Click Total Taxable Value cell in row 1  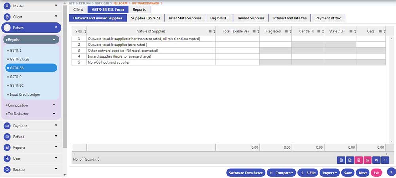[237, 39]
